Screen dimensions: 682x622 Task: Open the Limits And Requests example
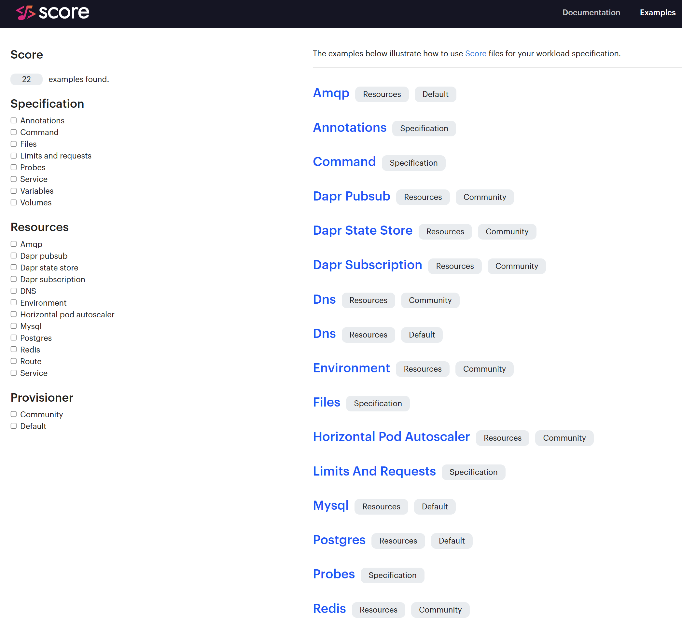374,471
